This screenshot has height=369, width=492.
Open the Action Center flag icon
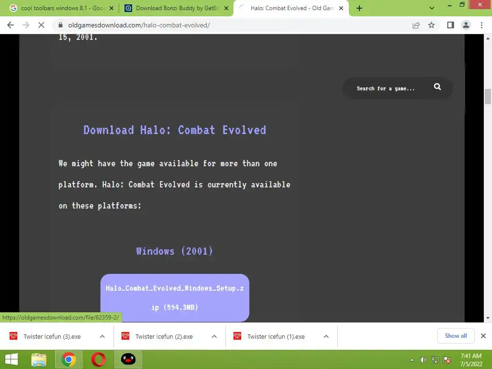(447, 360)
